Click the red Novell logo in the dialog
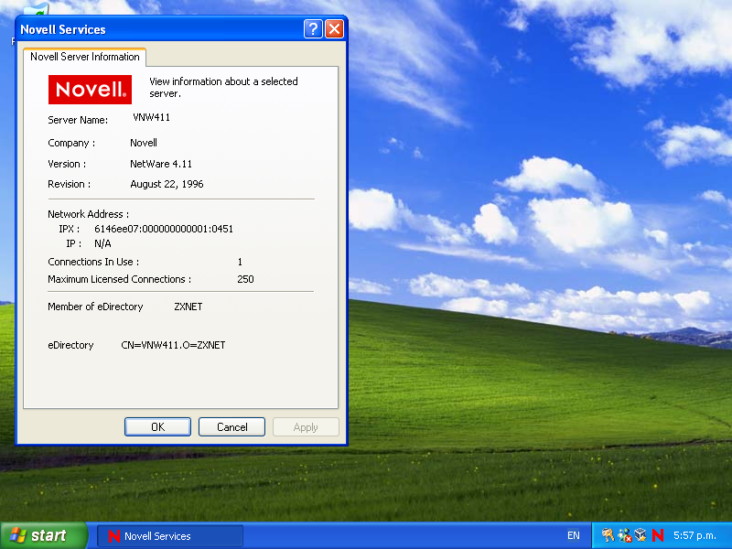Image resolution: width=732 pixels, height=549 pixels. point(90,89)
